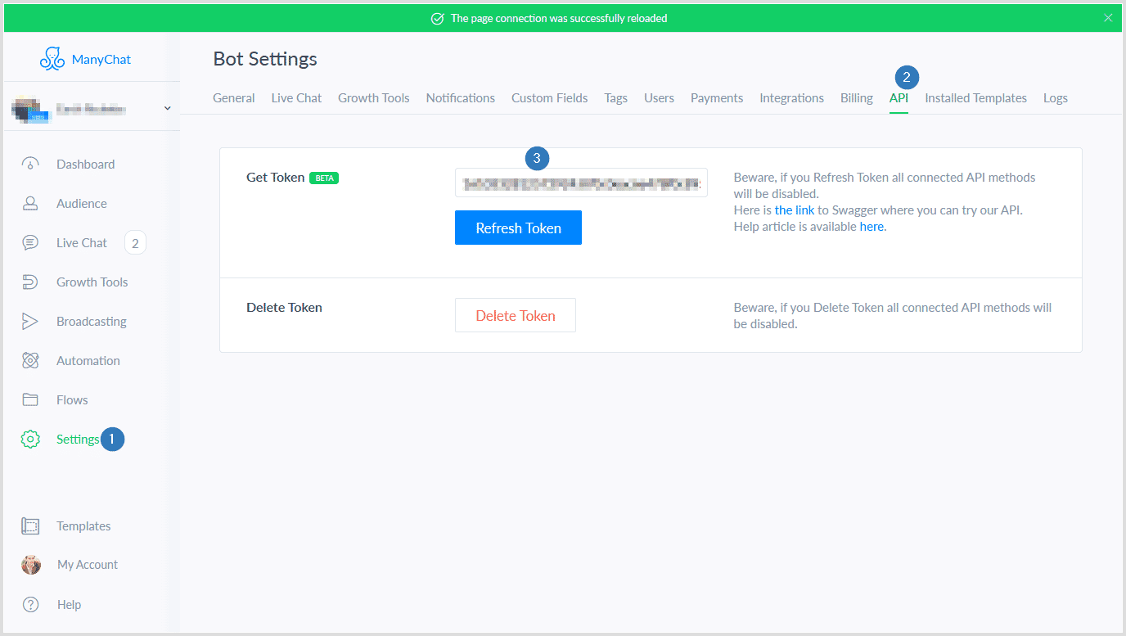Select the API tab
1126x636 pixels.
click(x=899, y=97)
